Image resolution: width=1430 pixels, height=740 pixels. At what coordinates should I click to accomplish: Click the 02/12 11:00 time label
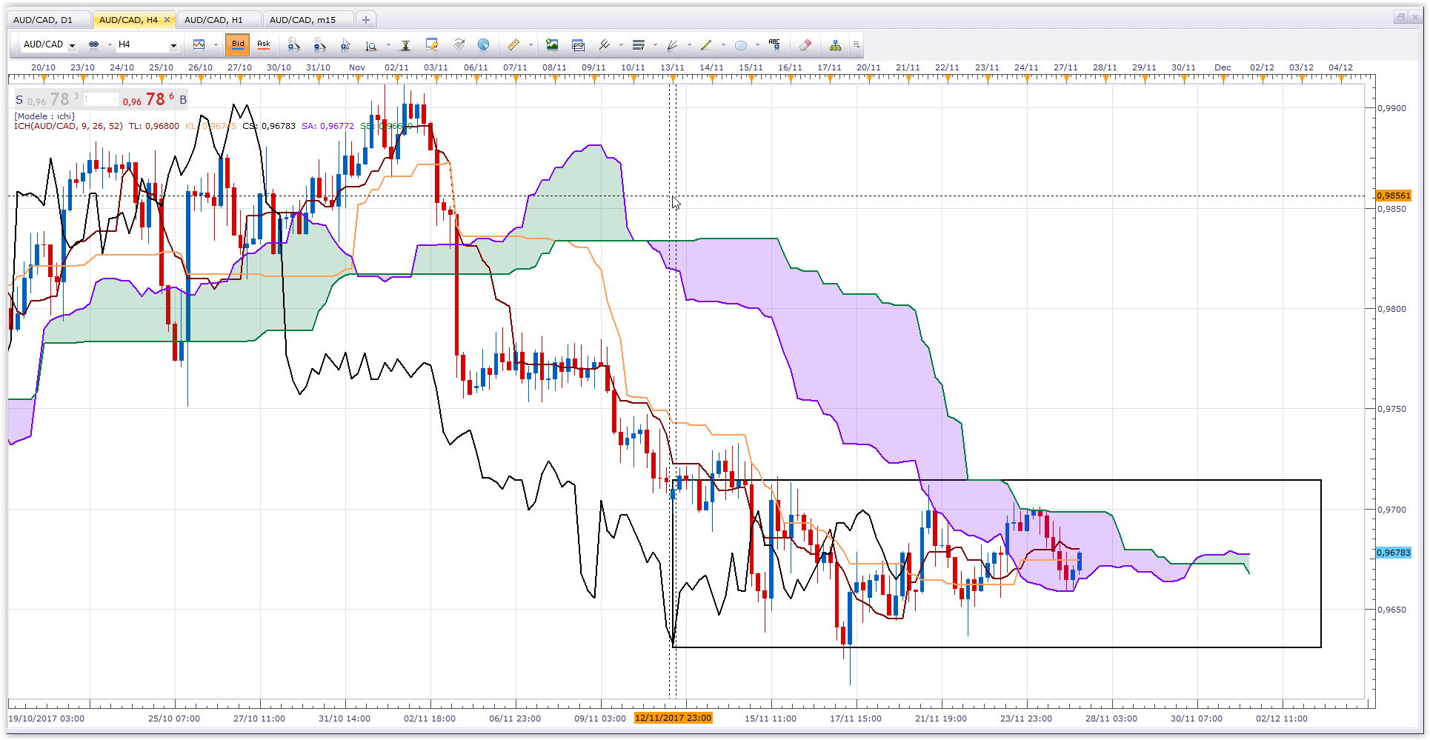1282,719
